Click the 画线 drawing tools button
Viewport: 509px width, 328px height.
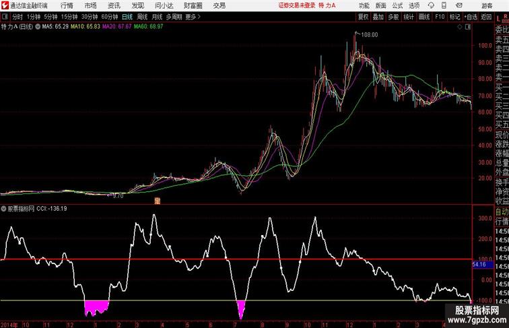[424, 17]
